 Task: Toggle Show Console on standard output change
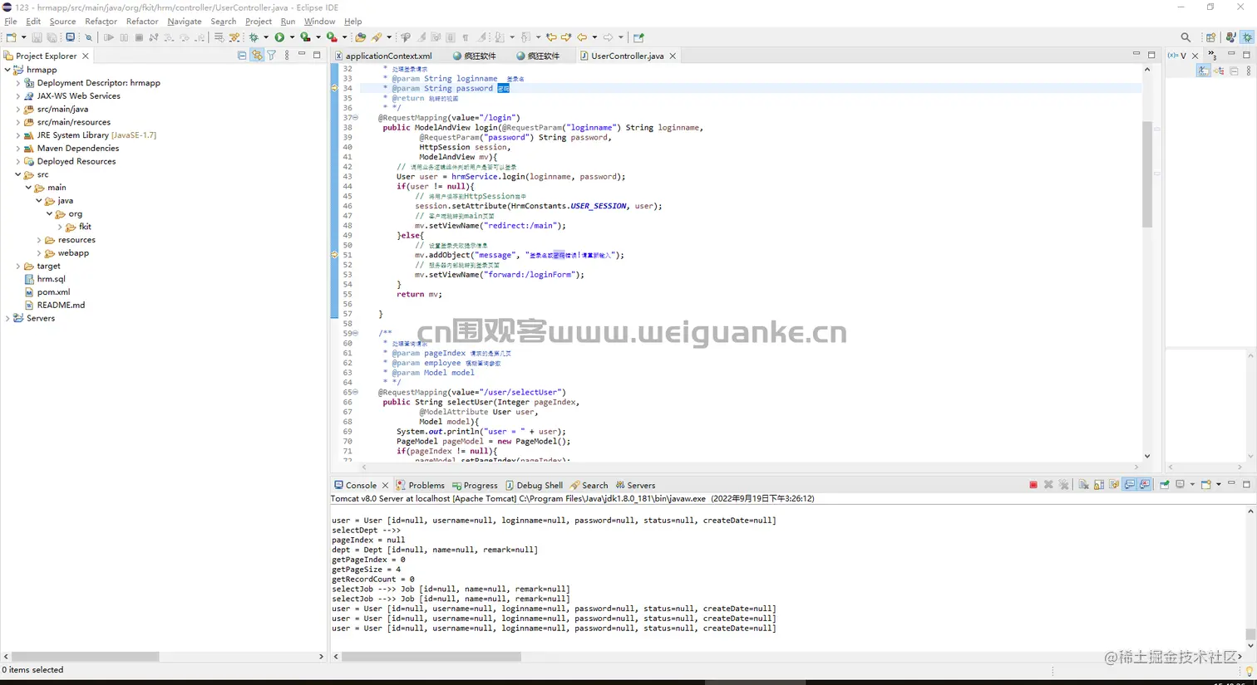coord(1130,485)
